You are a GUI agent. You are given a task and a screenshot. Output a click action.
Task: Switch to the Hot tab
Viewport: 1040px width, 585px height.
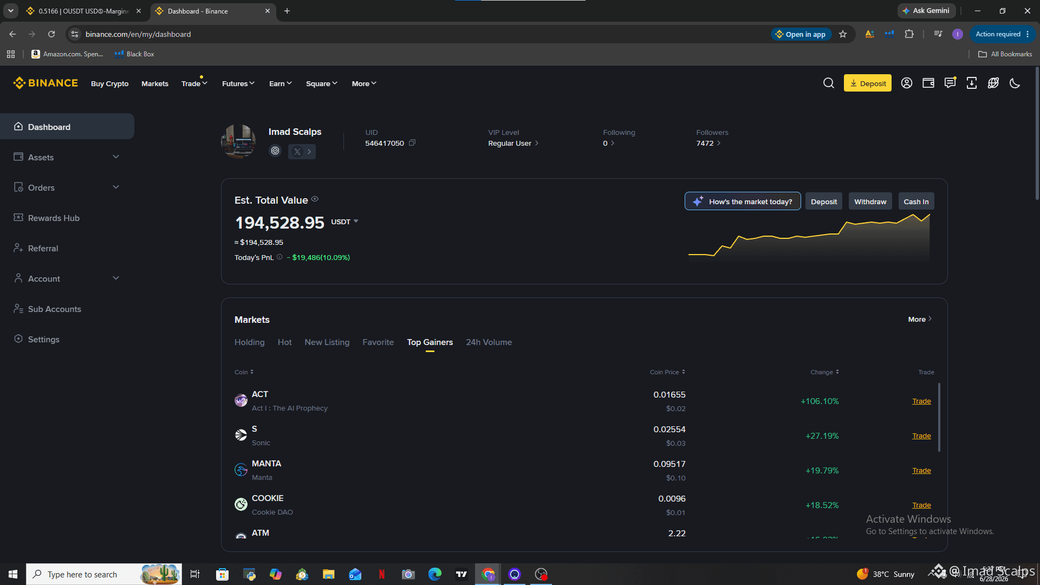coord(285,342)
